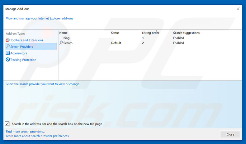This screenshot has height=144, width=246.
Task: Click the checkbox label about address bar search
Action: [57, 124]
